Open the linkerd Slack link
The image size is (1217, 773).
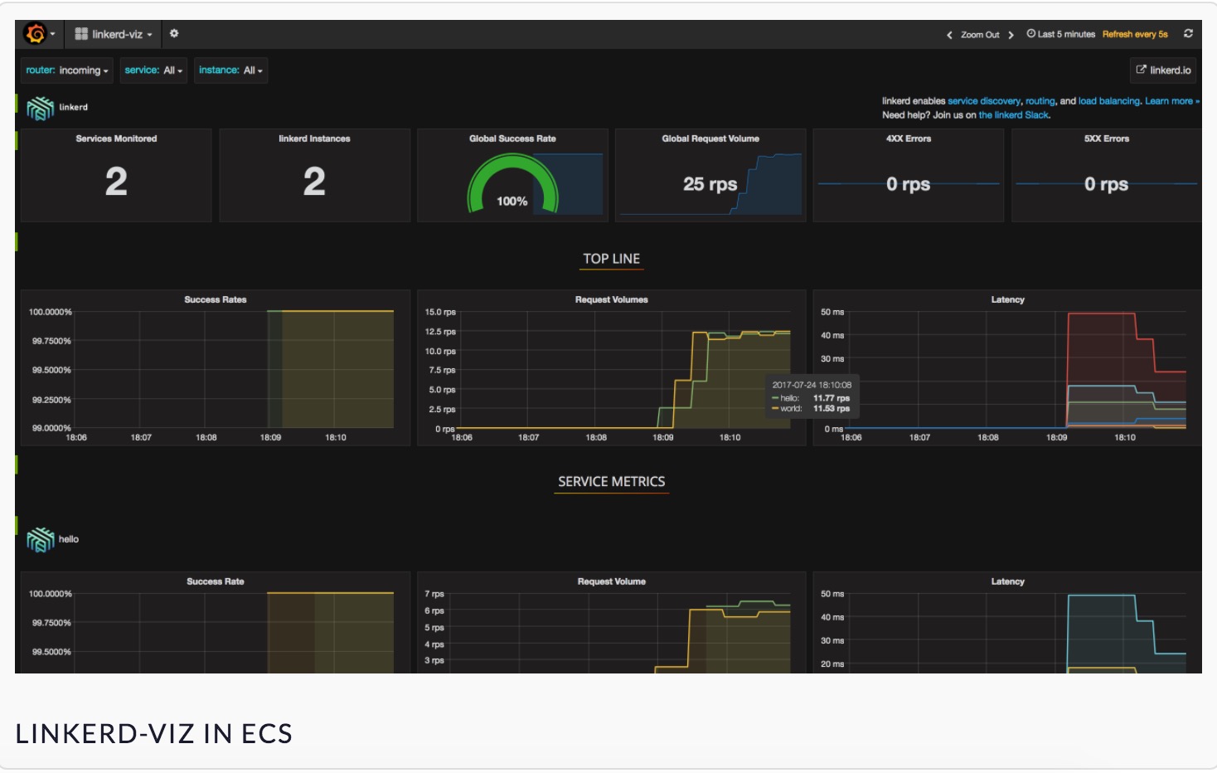tap(1014, 115)
